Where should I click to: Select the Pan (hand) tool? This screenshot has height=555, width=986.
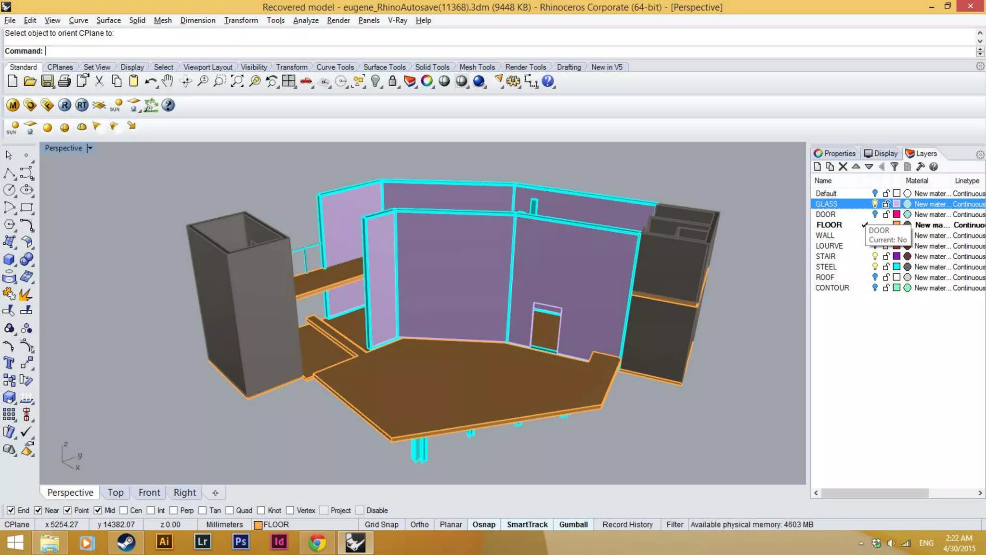167,81
